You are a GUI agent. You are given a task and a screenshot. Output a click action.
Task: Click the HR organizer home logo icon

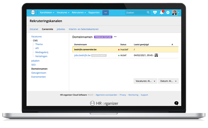tap(33, 12)
